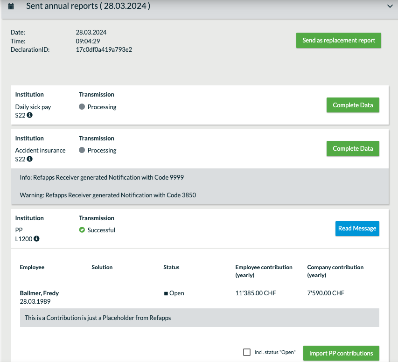Click the green Successful checkmark icon
This screenshot has height=362, width=398.
(x=82, y=230)
